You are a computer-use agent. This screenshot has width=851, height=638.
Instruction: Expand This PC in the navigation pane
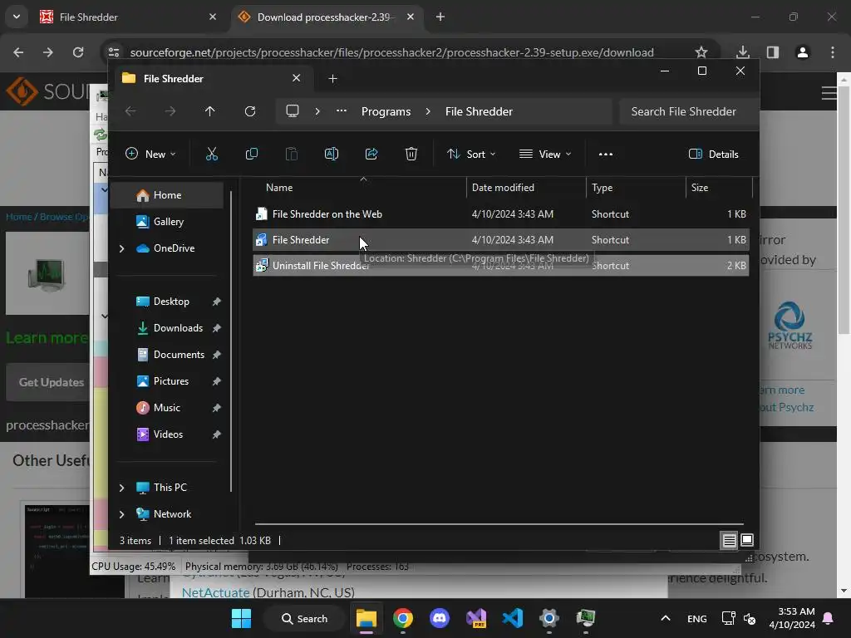(121, 488)
